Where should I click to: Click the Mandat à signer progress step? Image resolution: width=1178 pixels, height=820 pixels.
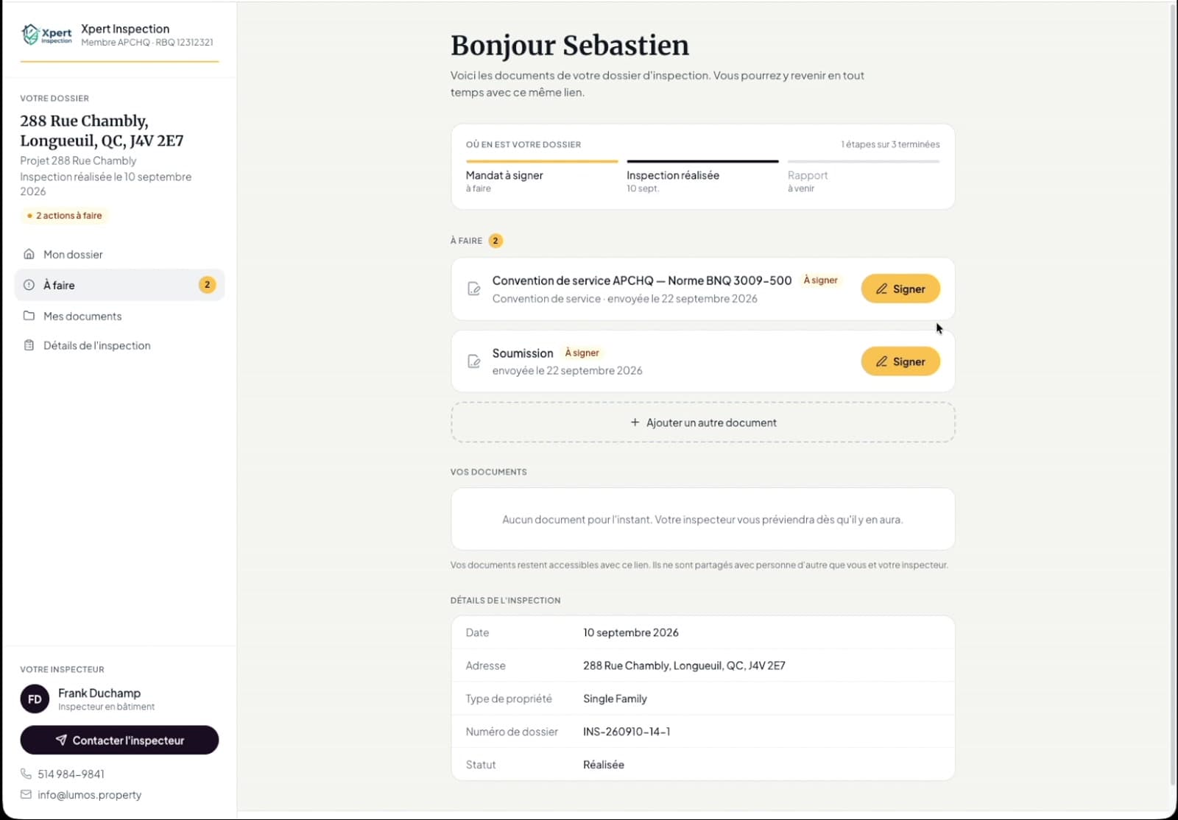tap(541, 176)
